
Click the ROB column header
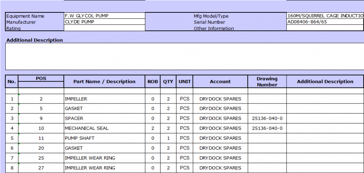[x=152, y=82]
